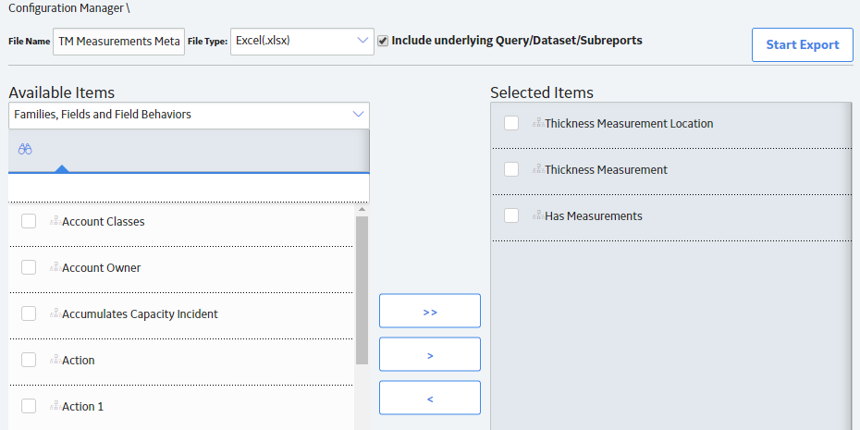Click the File Name input field
Screen dimensions: 860x430
click(x=119, y=42)
